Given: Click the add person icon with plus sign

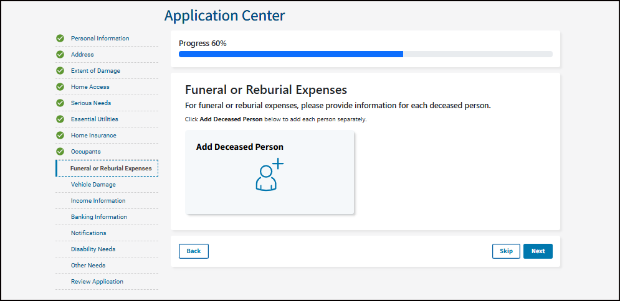Looking at the screenshot, I should tap(269, 175).
